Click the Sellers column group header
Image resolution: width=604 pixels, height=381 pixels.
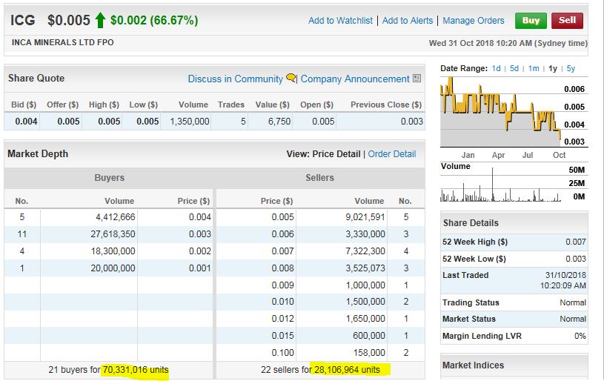pyautogui.click(x=319, y=178)
